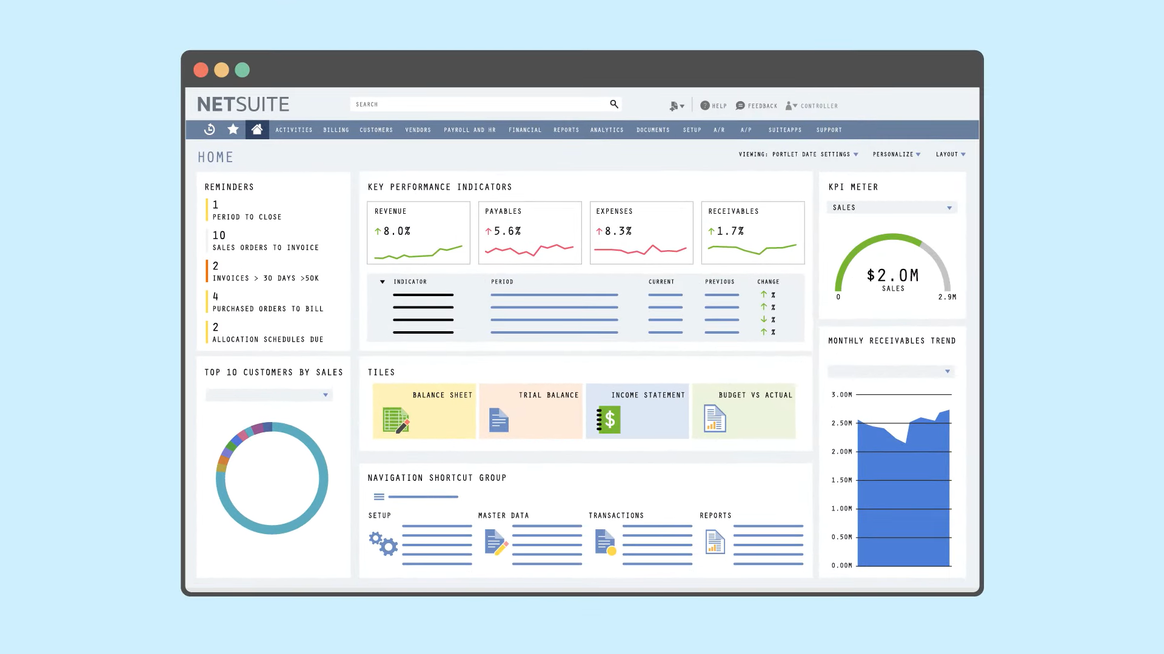Click the Reports document icon in shortcuts

click(x=715, y=543)
